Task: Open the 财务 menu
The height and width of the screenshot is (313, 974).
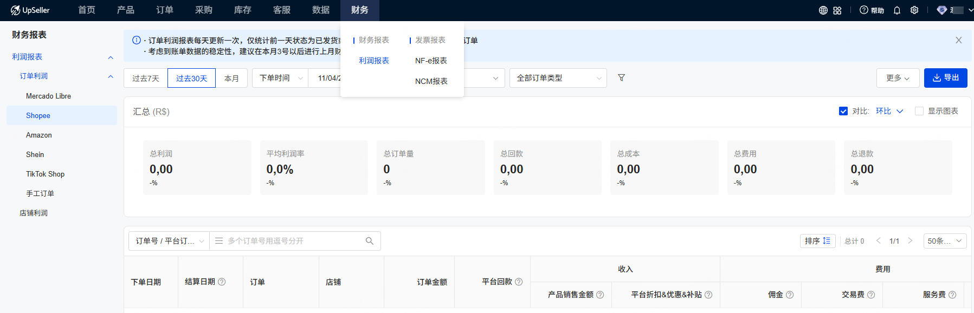Action: point(360,10)
